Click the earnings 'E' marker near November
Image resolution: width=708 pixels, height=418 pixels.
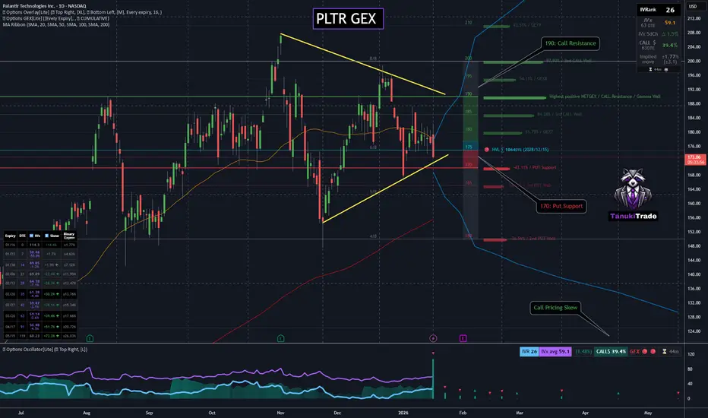click(281, 338)
